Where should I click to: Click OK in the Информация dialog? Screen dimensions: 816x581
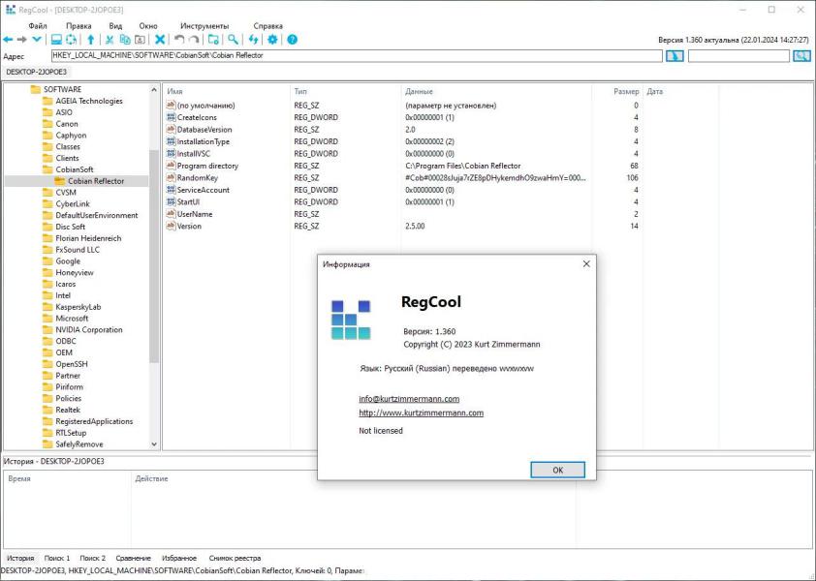pos(557,470)
